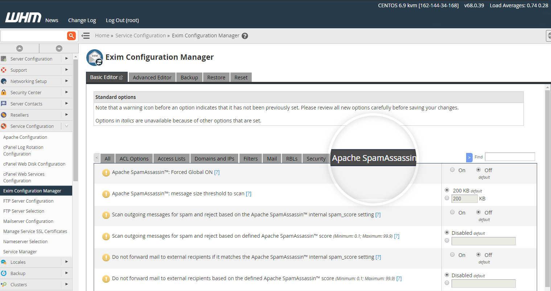Enable Forced Global ON for SpamAssassin
Image resolution: width=551 pixels, height=291 pixels.
452,170
